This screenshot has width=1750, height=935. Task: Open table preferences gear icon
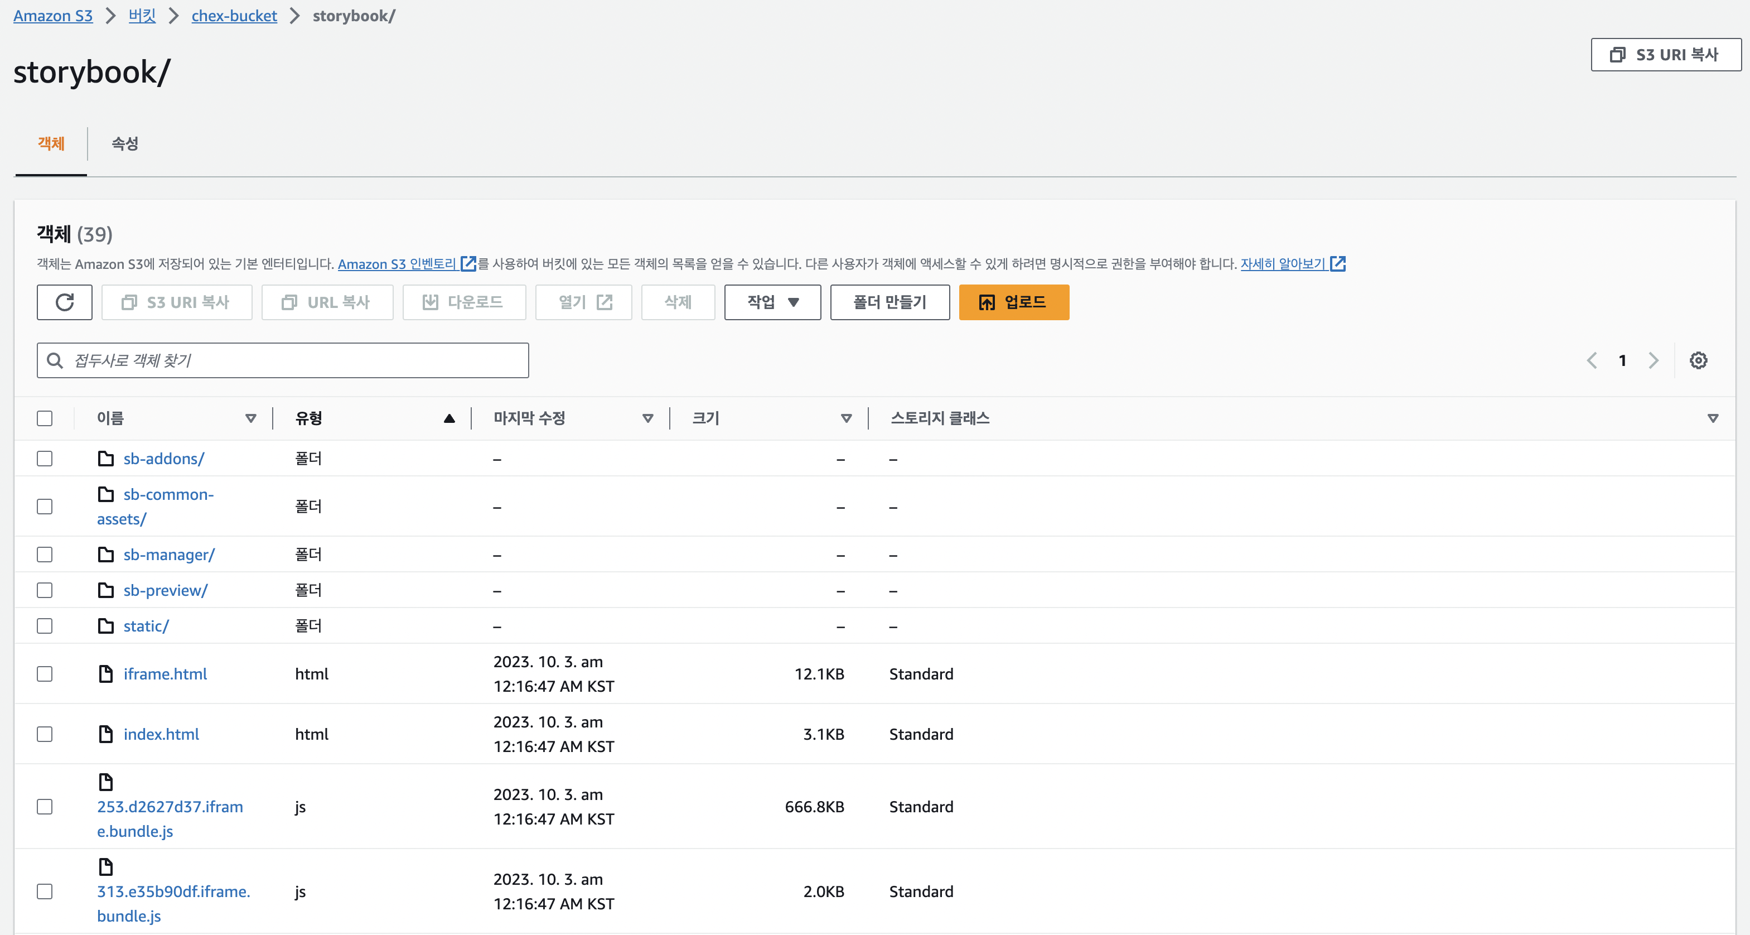[x=1698, y=360]
